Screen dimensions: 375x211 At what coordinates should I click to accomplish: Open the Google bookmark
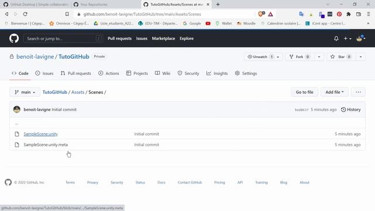[x=192, y=23]
